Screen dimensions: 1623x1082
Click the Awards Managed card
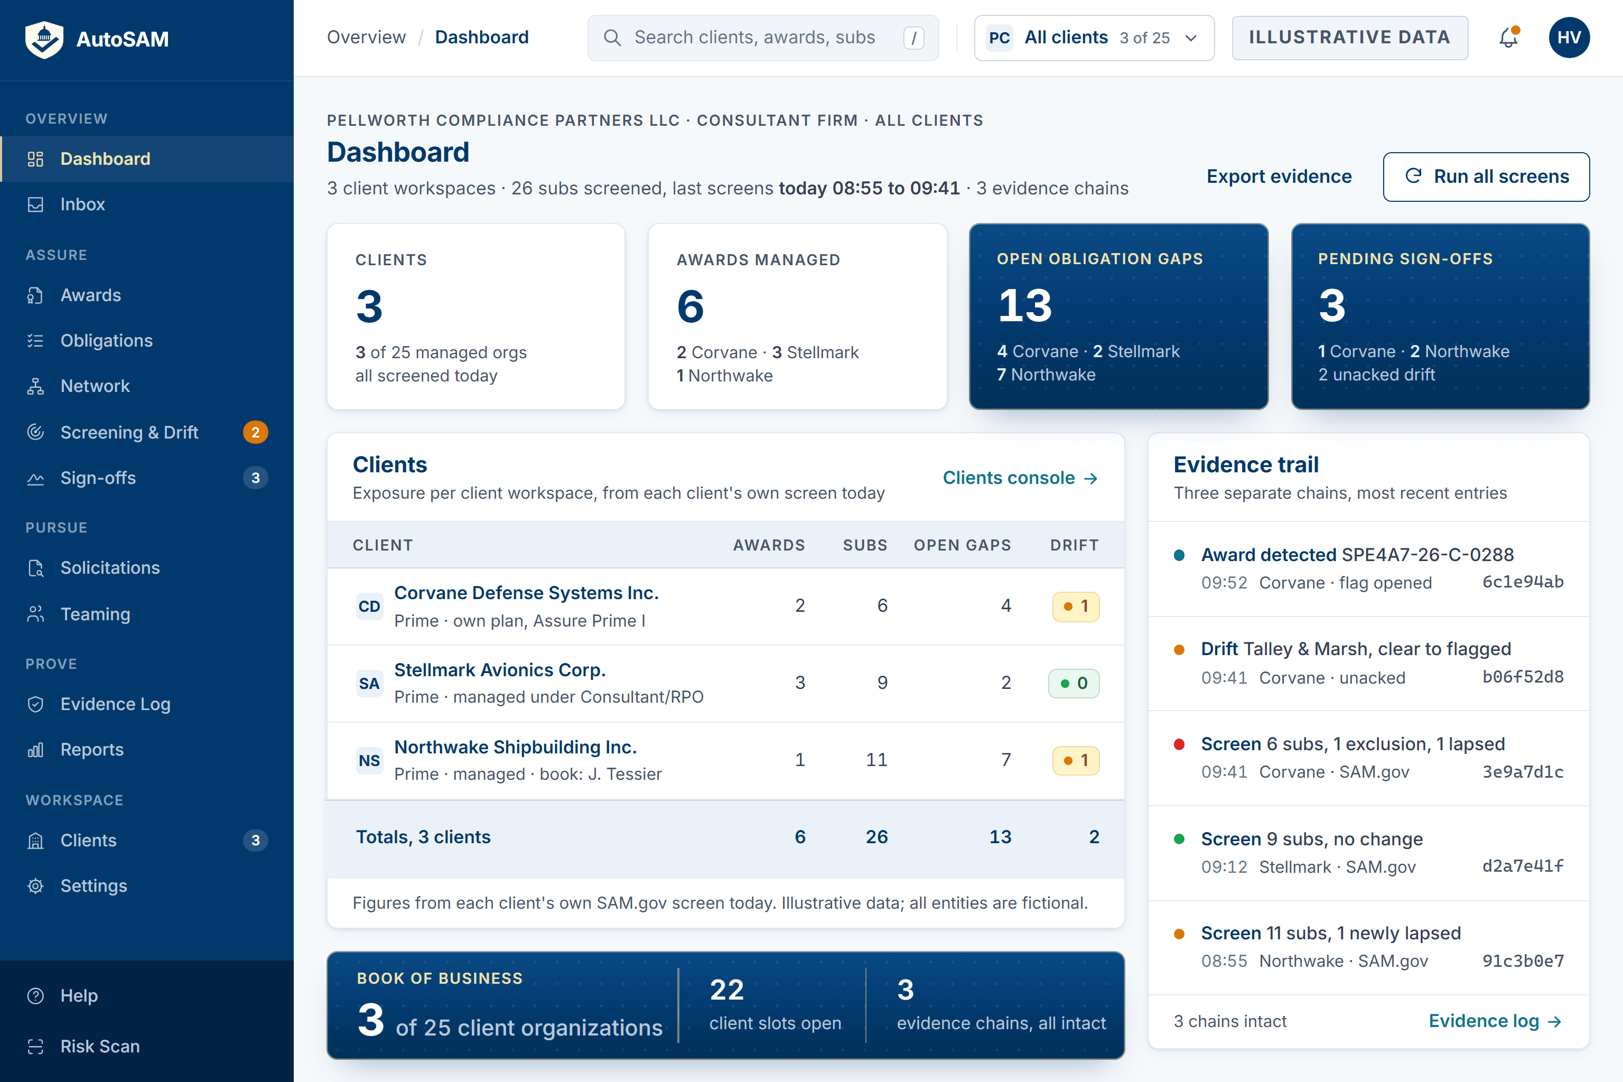pos(797,316)
